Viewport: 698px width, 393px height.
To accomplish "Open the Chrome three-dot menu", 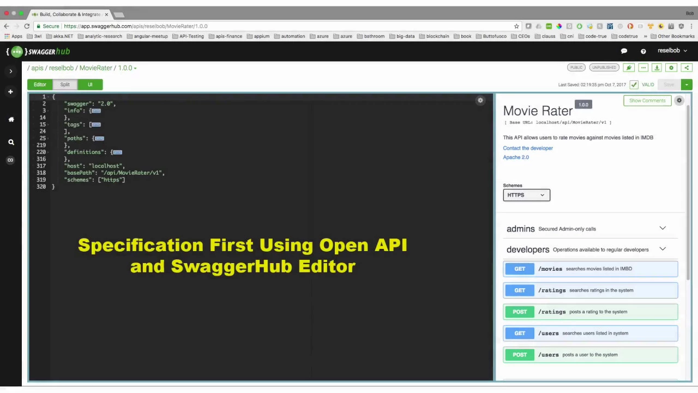I will pyautogui.click(x=691, y=26).
